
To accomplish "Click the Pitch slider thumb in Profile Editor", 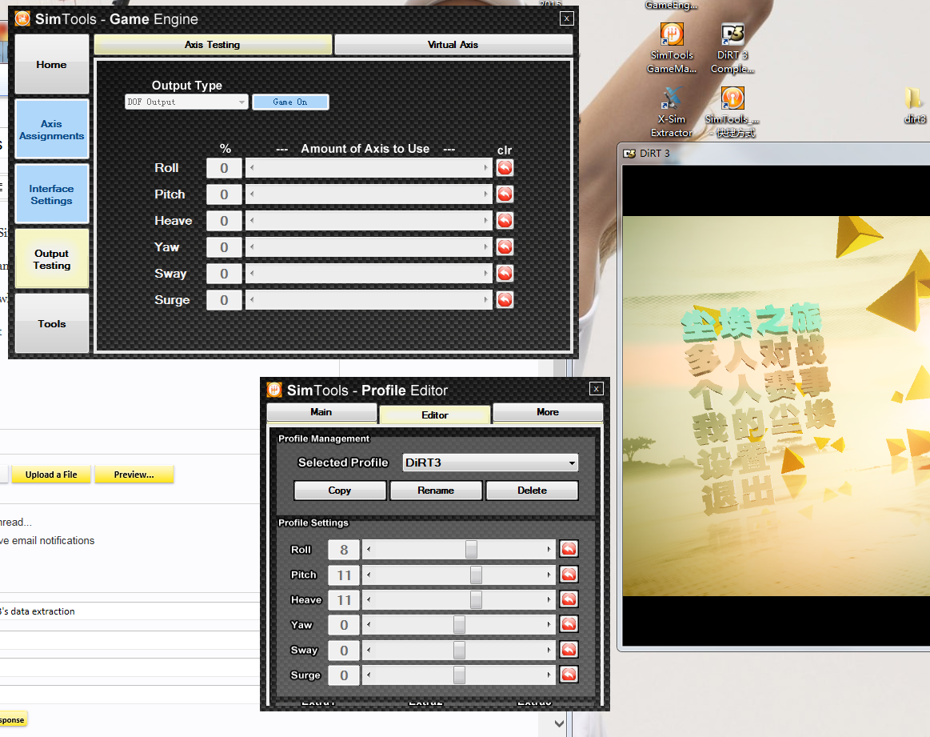I will coord(477,575).
